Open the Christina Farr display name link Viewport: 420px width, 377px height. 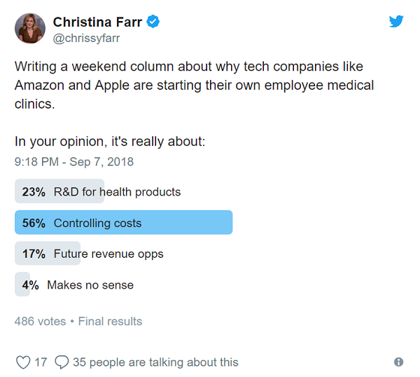(x=97, y=22)
